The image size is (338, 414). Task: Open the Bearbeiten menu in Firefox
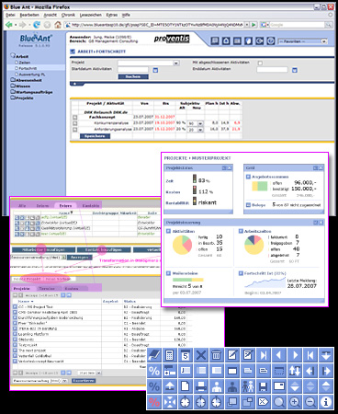29,15
